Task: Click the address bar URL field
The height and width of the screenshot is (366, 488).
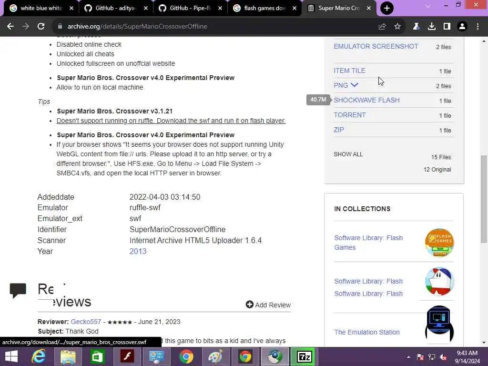Action: (x=215, y=27)
